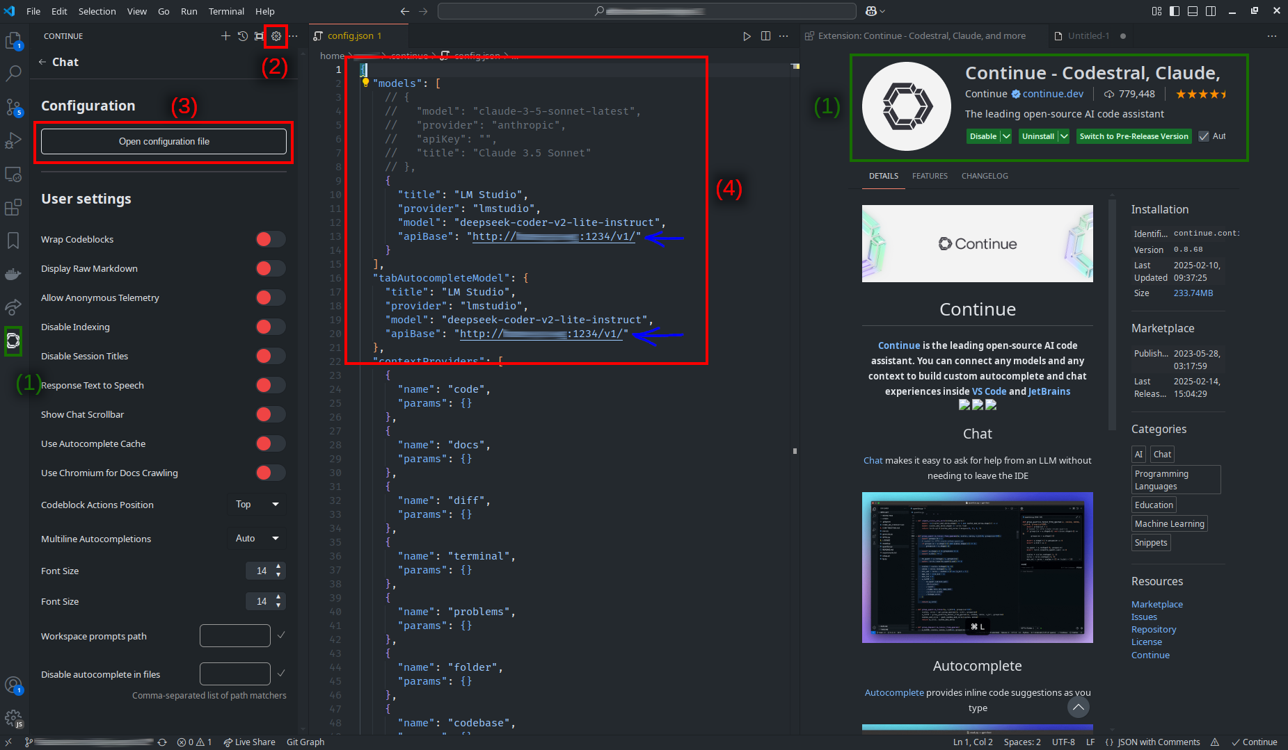Open Extensions view in activity bar
The image size is (1288, 750).
tap(13, 208)
